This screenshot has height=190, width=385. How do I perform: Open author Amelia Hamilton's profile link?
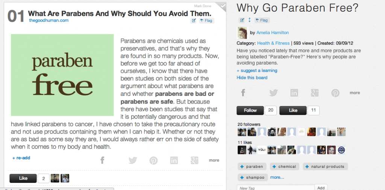(x=273, y=33)
